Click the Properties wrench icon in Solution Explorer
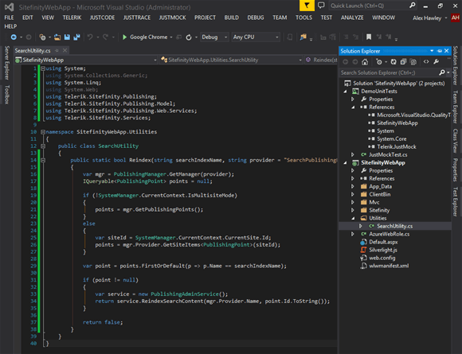 (436, 61)
